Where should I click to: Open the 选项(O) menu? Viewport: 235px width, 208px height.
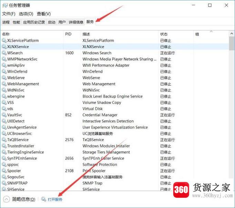[x=26, y=14]
